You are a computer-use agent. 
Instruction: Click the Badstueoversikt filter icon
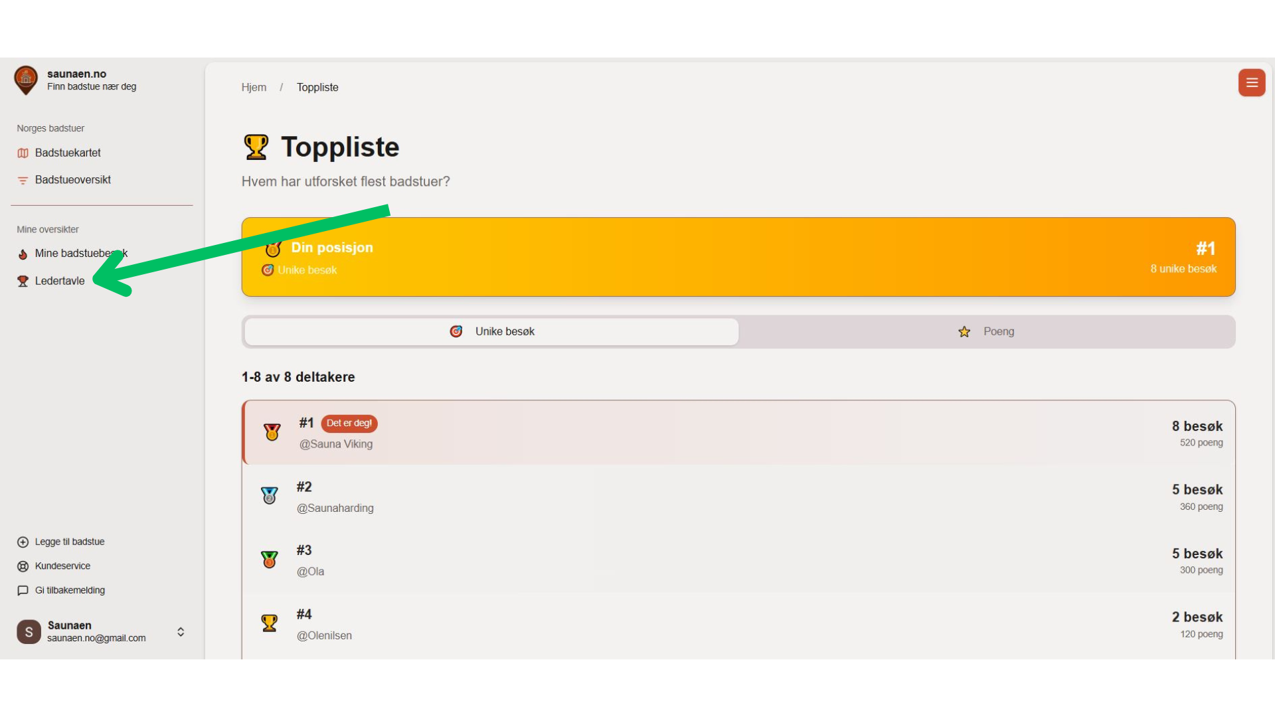(x=23, y=181)
